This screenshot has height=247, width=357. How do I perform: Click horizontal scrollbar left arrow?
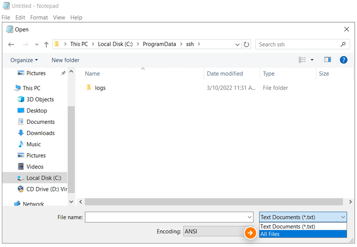point(81,201)
